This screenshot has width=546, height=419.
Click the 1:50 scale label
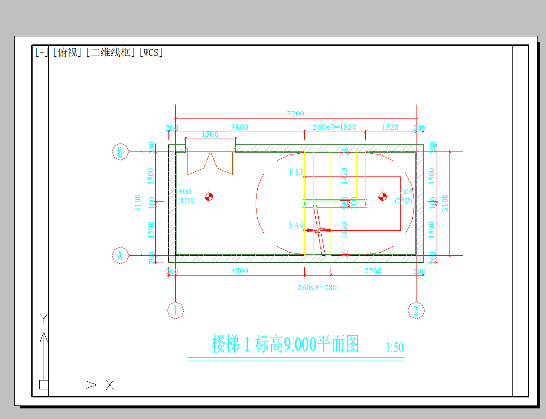tap(394, 347)
